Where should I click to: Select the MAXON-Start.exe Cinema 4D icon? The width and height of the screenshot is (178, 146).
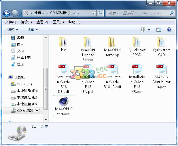coord(63,101)
